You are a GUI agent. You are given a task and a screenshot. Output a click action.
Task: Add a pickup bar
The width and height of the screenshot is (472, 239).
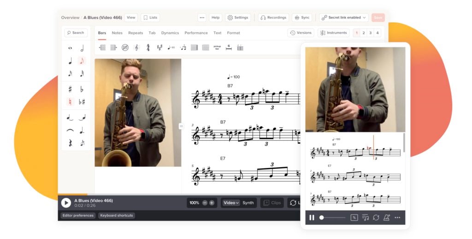pos(217,47)
